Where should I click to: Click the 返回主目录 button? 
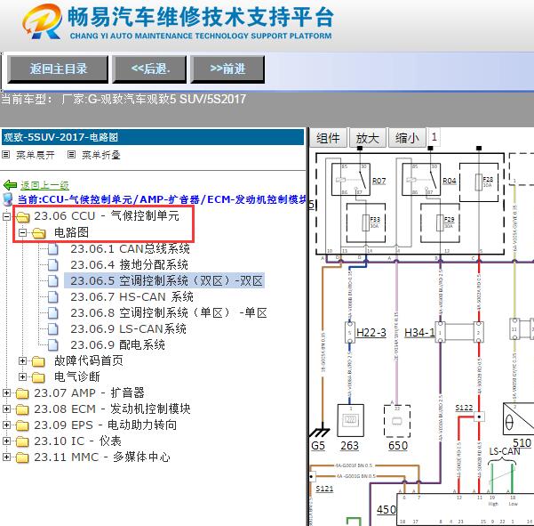58,69
